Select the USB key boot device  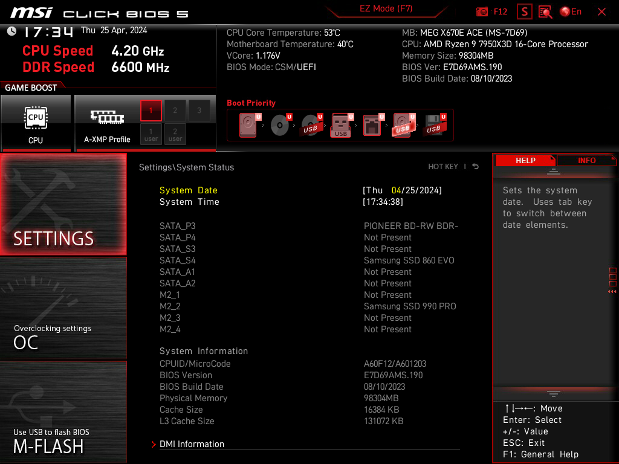342,125
